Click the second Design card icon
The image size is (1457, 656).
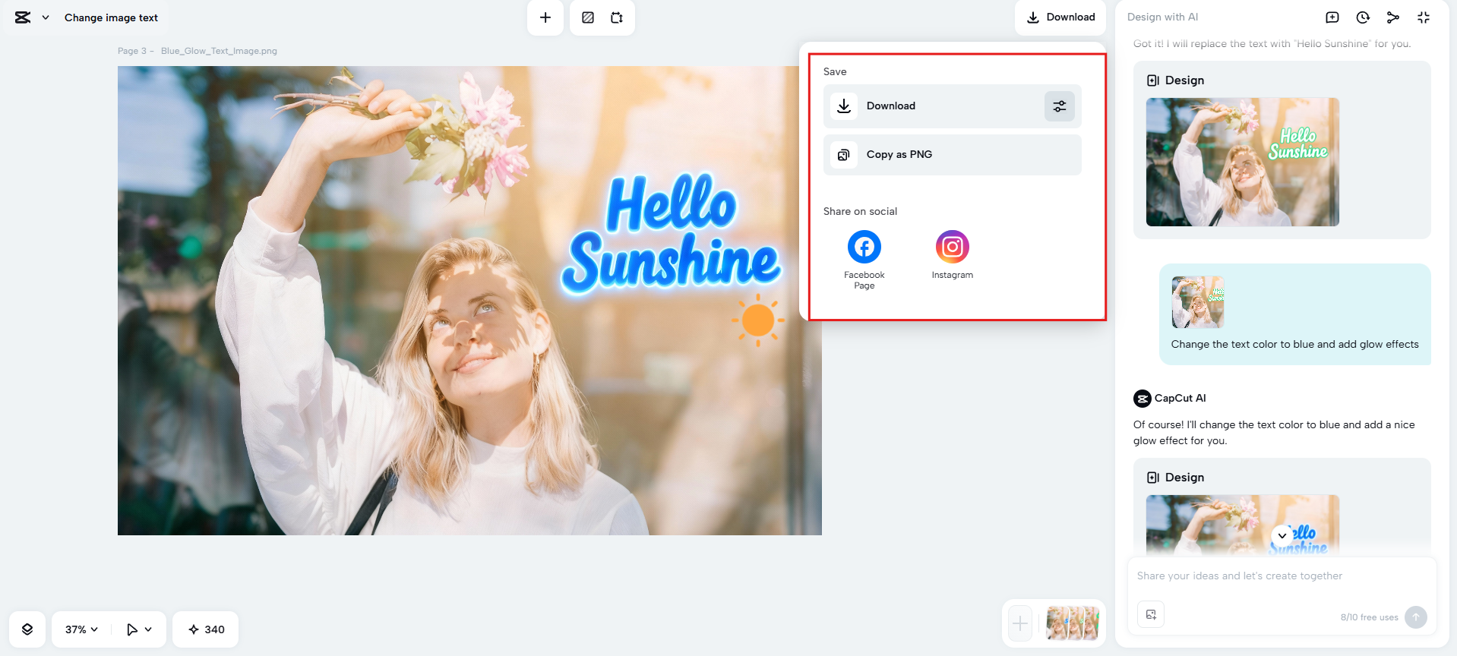(1153, 478)
